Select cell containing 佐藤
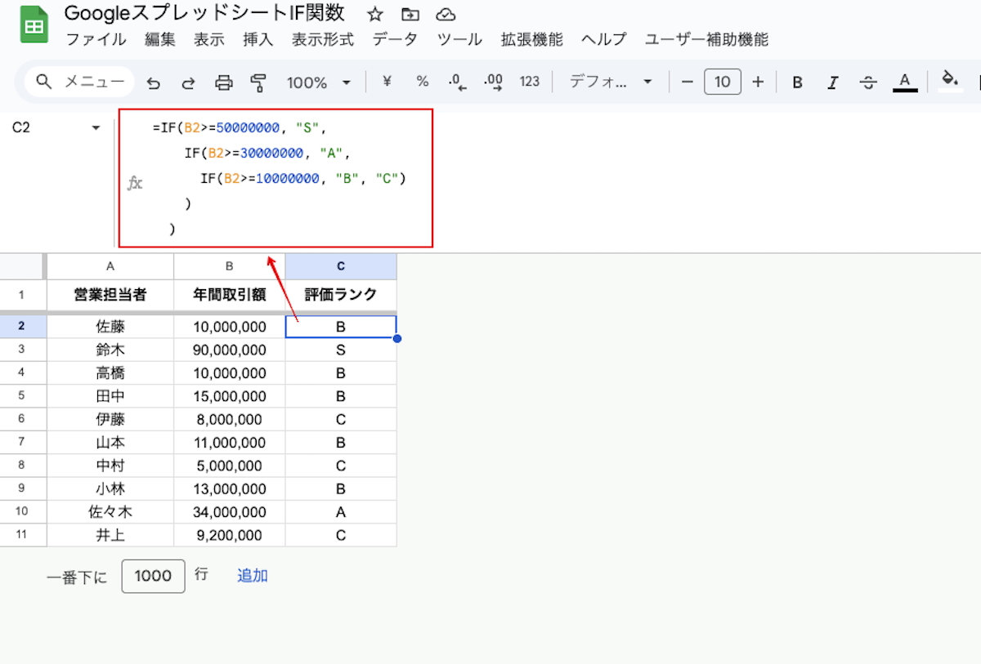The image size is (981, 664). click(x=110, y=327)
